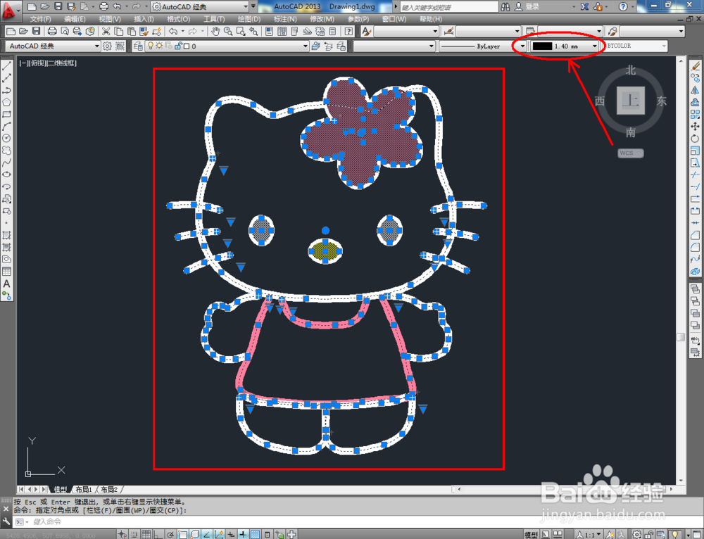Open the Properties palette icon
This screenshot has width=704, height=539.
click(x=269, y=31)
